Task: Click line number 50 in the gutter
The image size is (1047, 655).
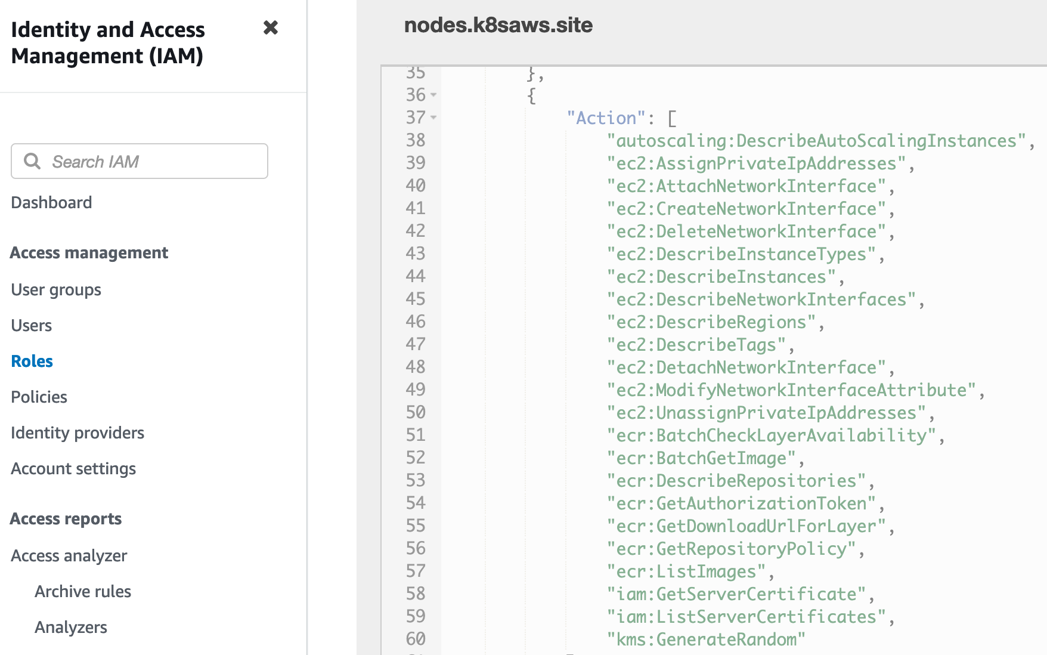Action: pos(416,412)
